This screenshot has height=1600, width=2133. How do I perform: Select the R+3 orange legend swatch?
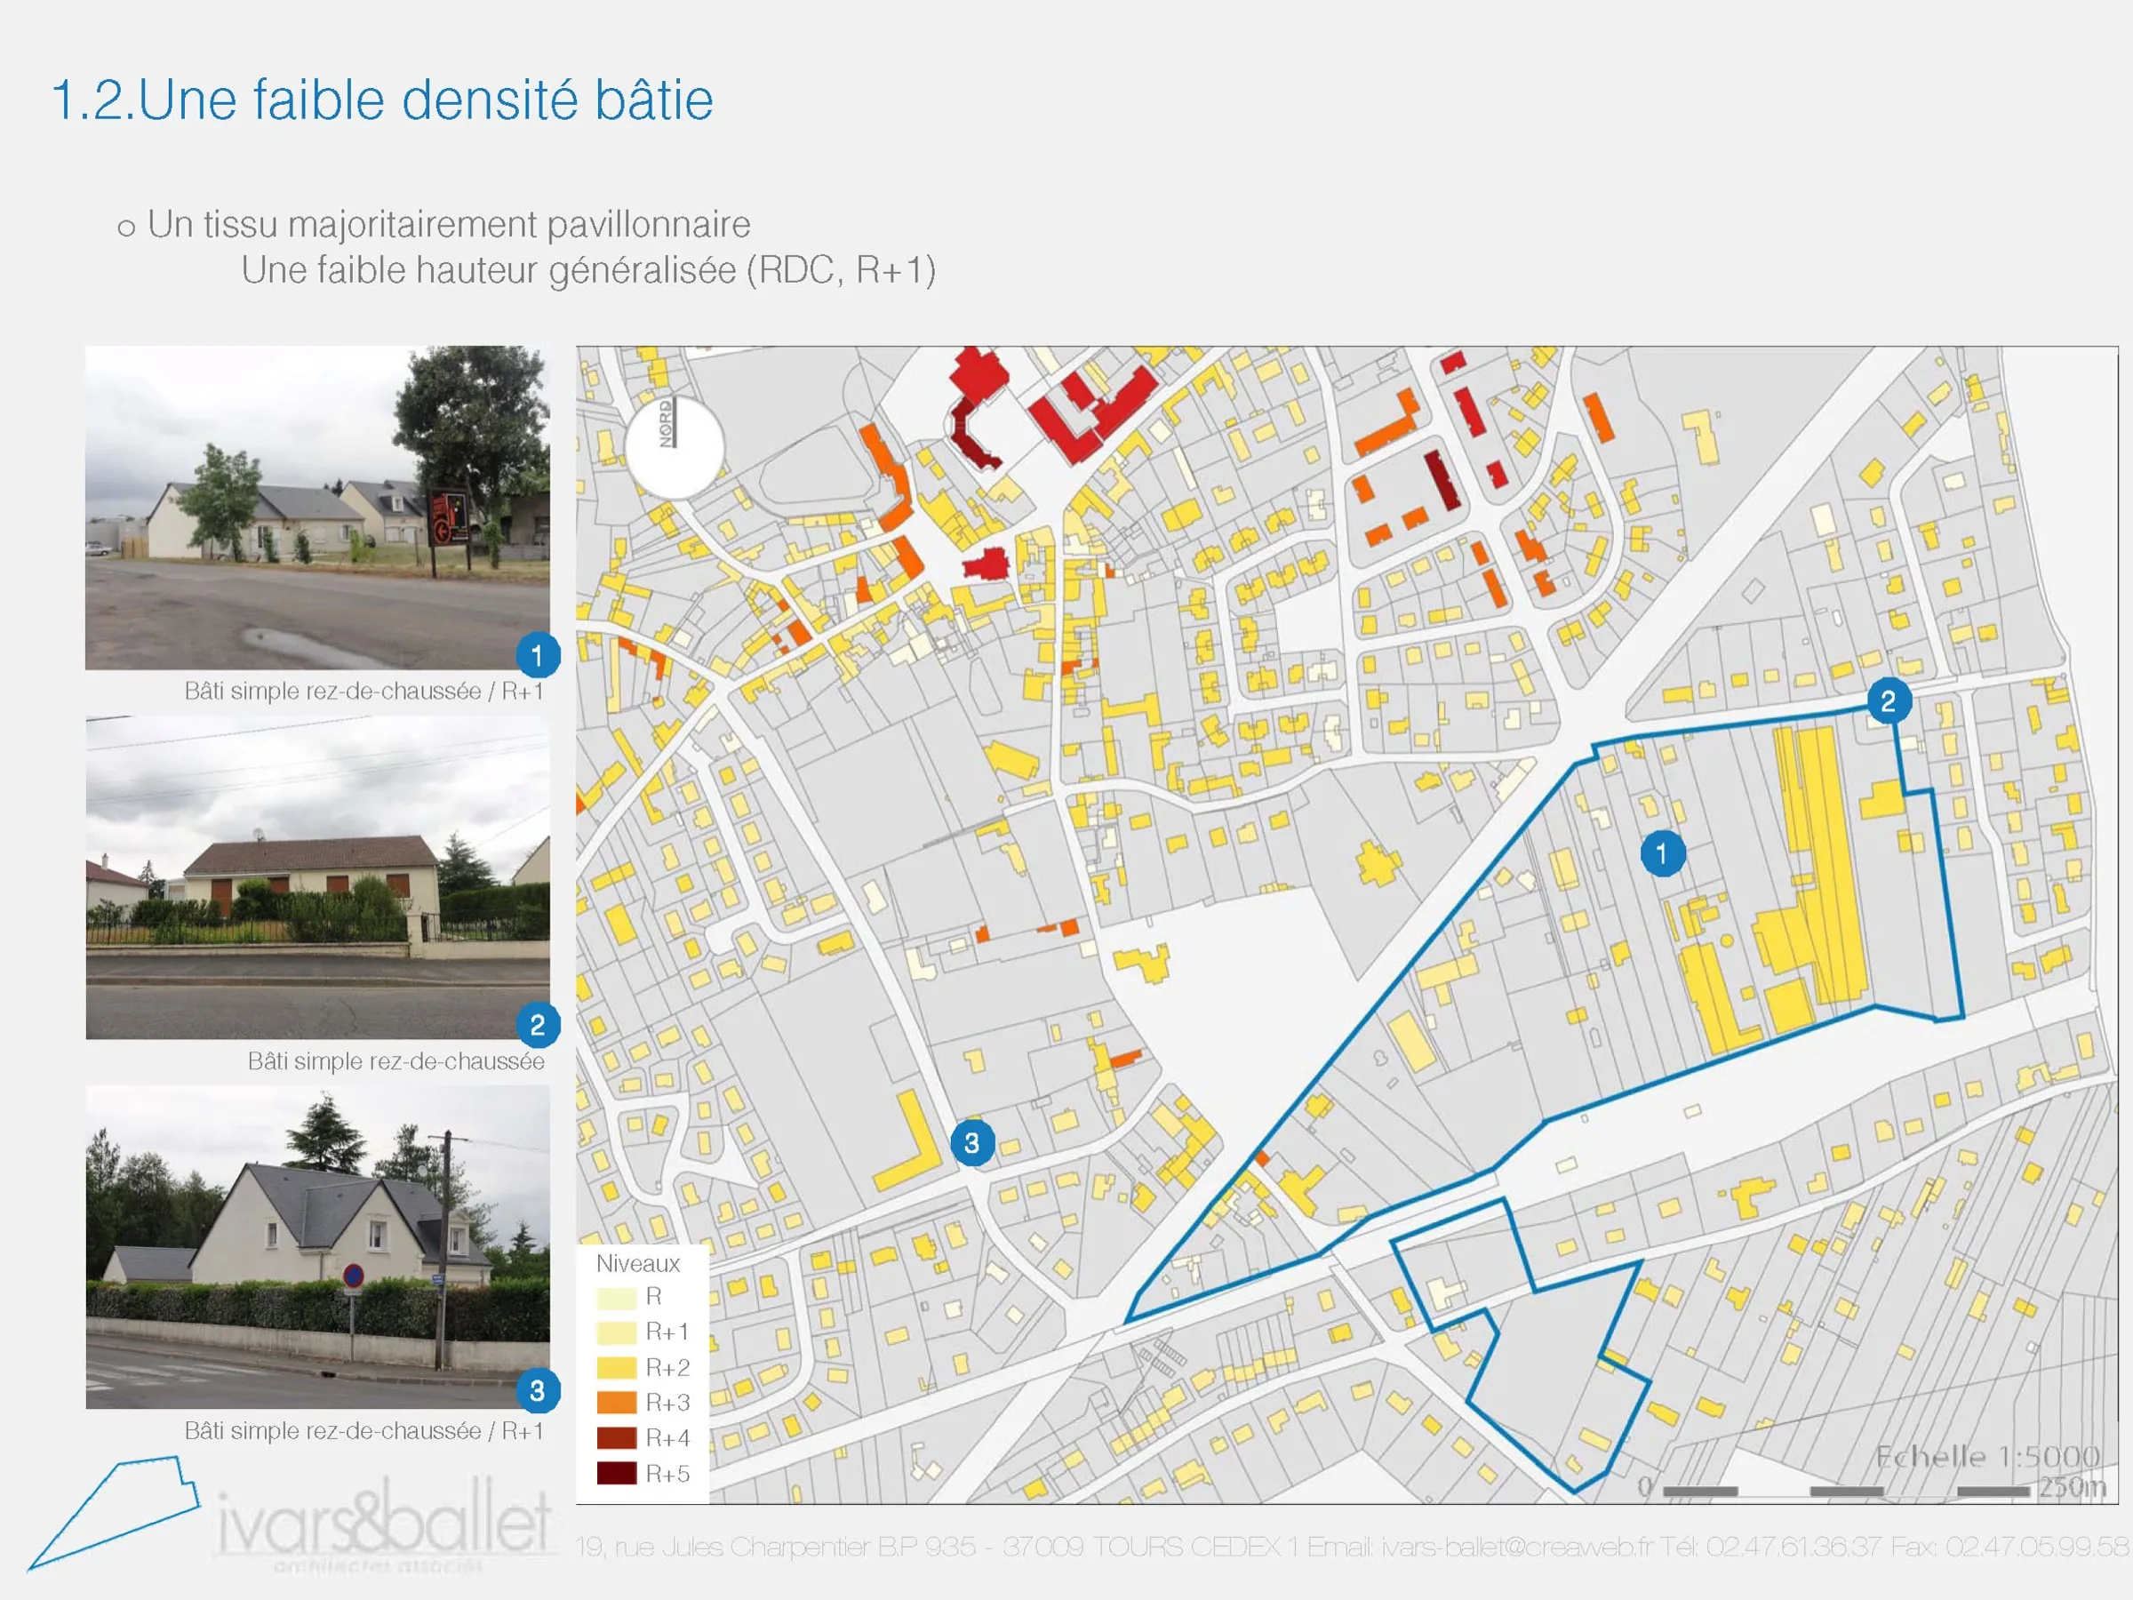[616, 1403]
